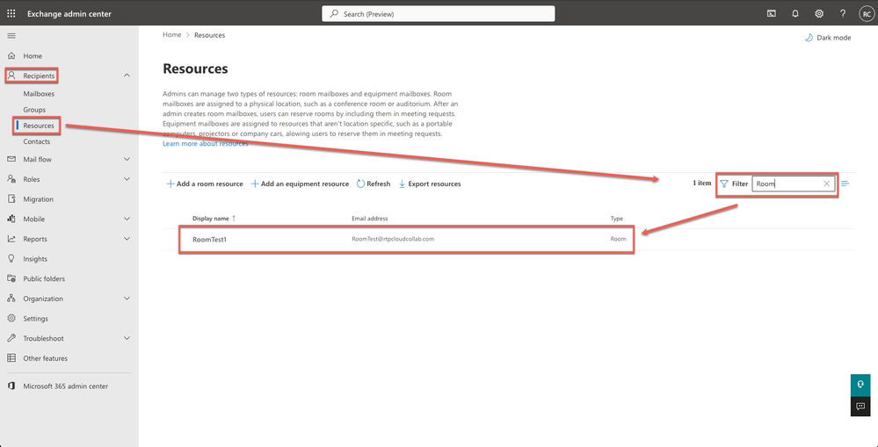Click the Search (Preview) box
The image size is (878, 447).
[x=439, y=13]
